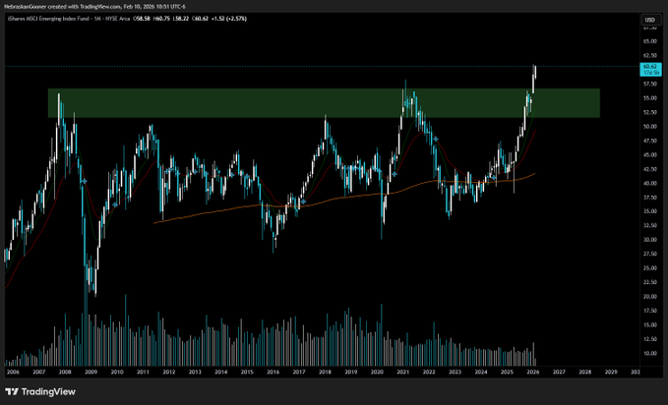
Task: Click the 2023 label on time axis
Action: click(455, 373)
